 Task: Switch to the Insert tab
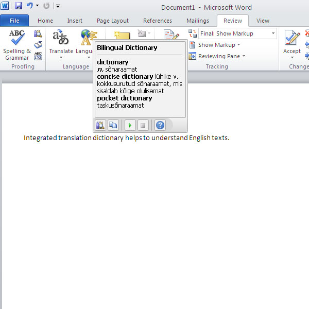[x=75, y=21]
